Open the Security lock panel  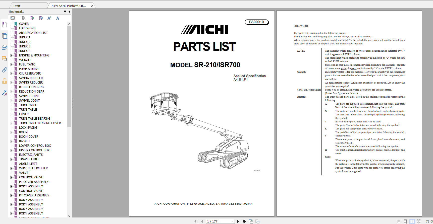(x=4, y=81)
